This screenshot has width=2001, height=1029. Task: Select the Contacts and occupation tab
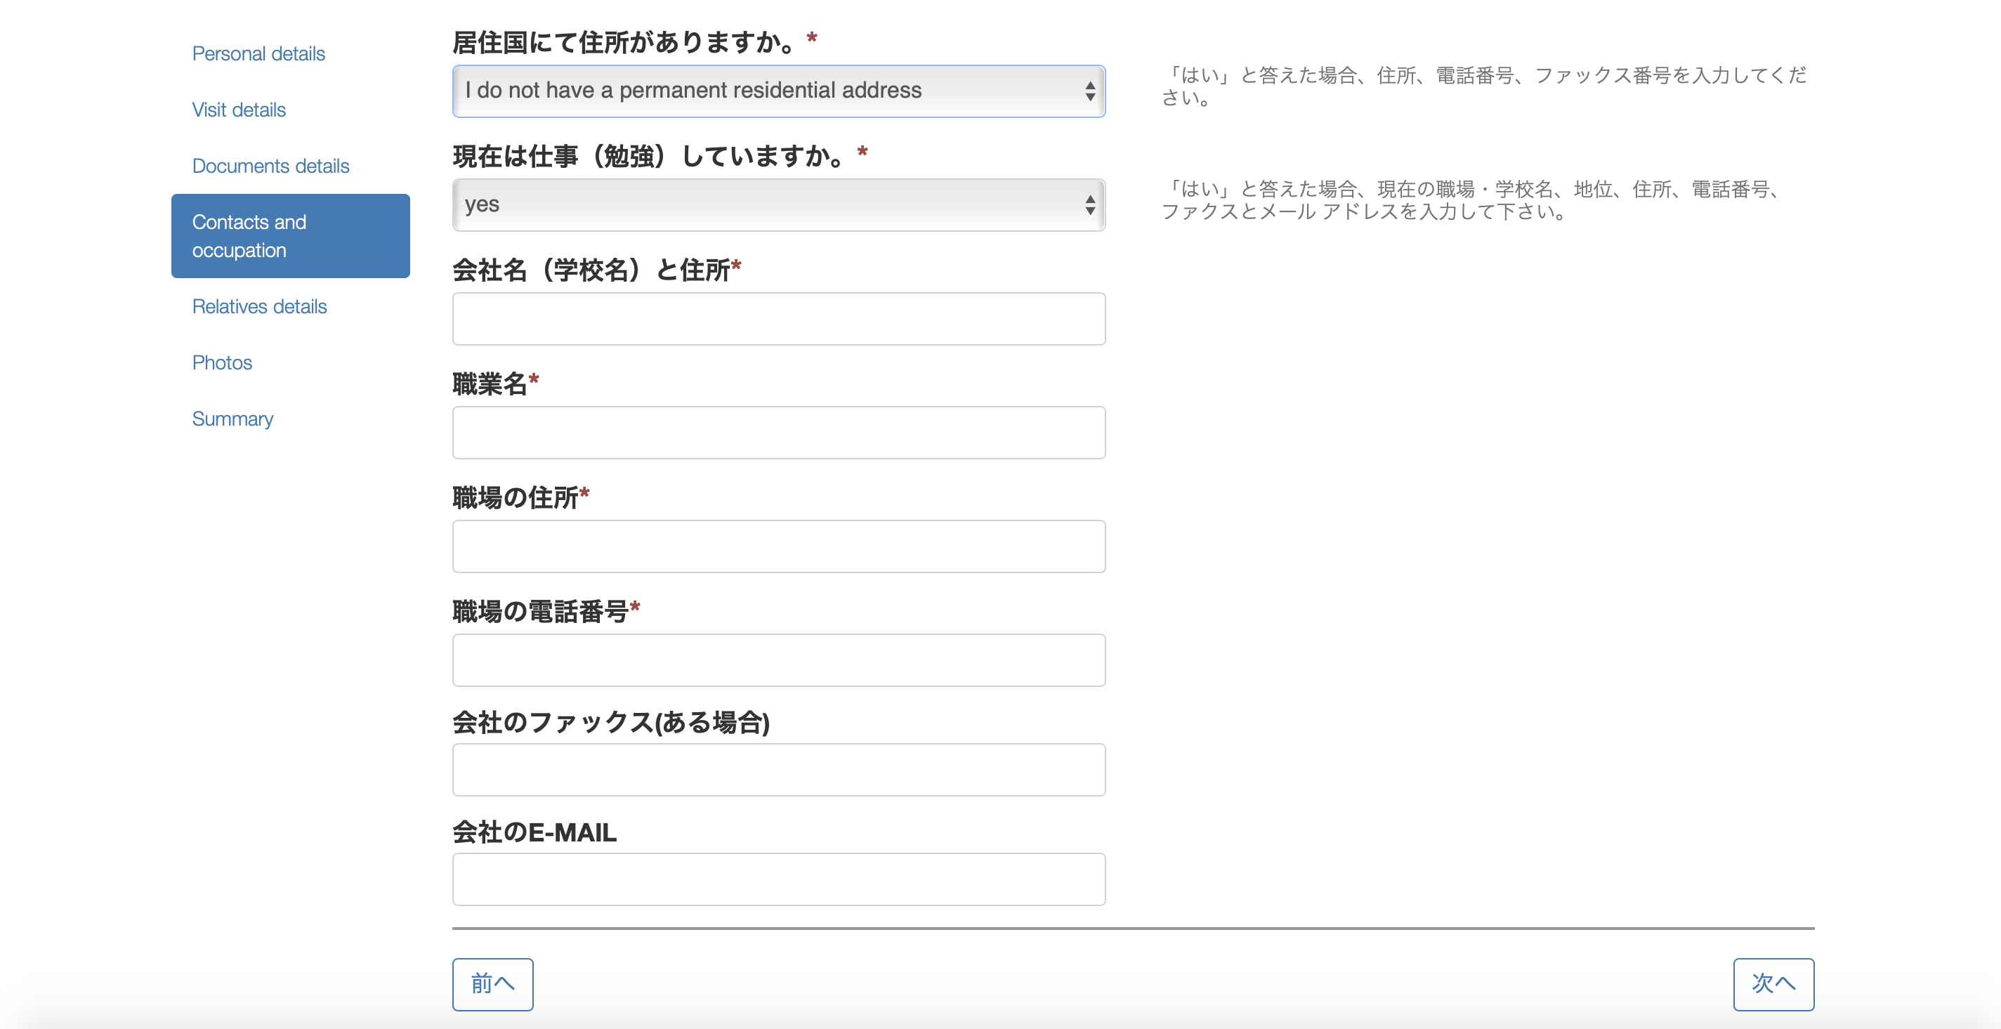coord(290,236)
